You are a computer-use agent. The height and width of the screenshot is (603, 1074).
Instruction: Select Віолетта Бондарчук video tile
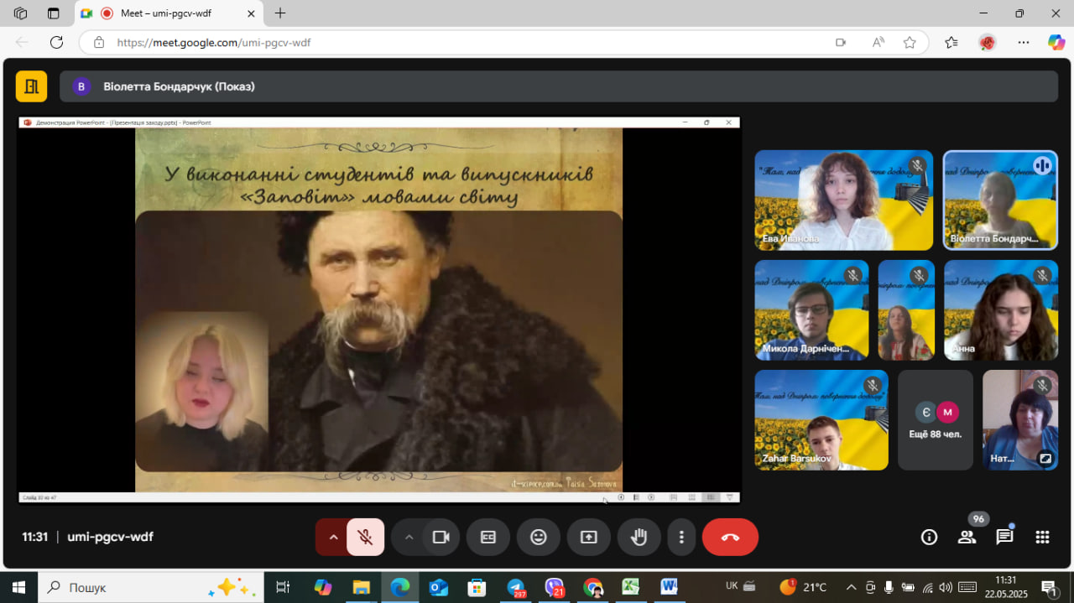tap(1000, 200)
